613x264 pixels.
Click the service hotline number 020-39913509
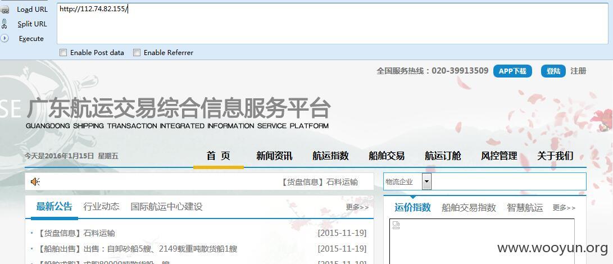(x=460, y=71)
